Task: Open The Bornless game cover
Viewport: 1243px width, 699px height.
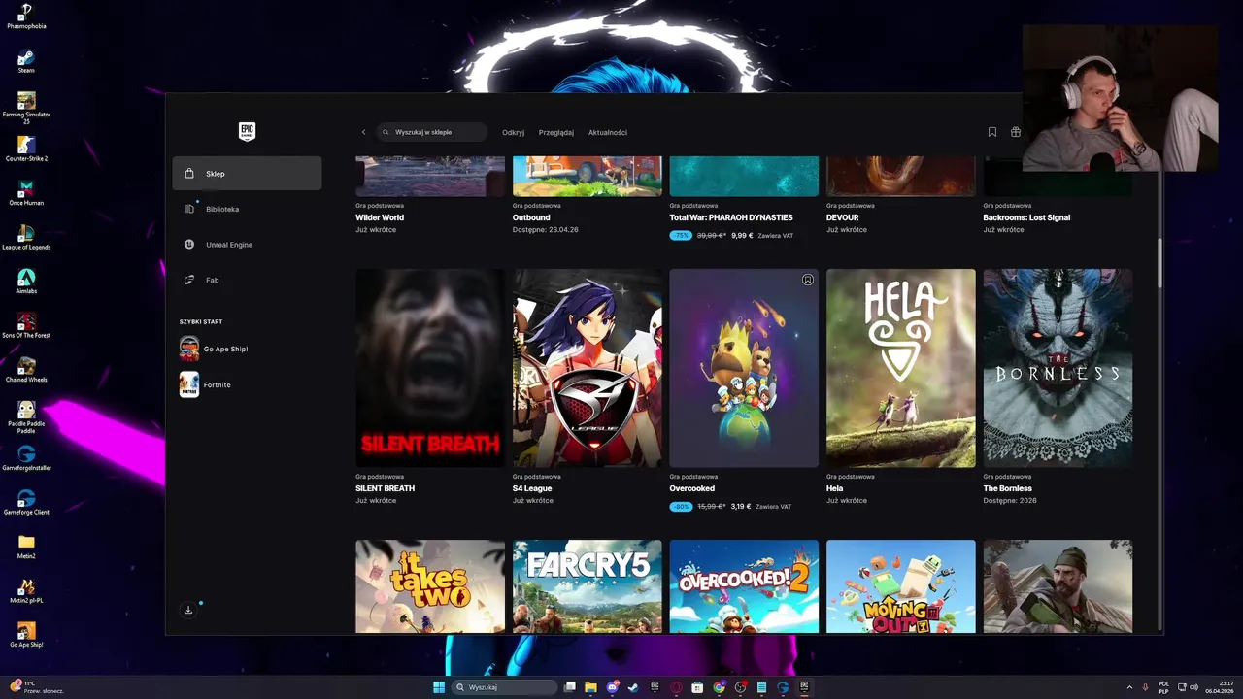Action: (x=1058, y=368)
